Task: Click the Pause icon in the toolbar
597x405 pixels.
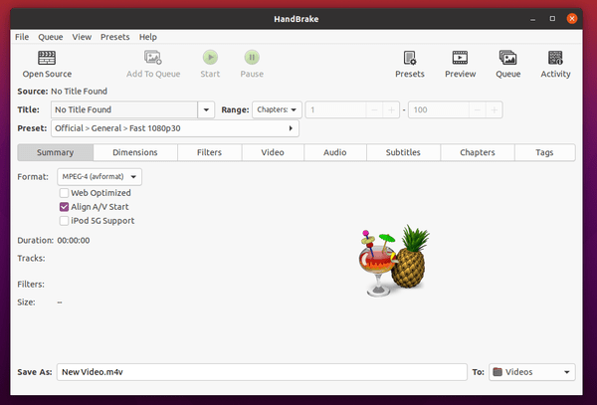Action: (252, 58)
